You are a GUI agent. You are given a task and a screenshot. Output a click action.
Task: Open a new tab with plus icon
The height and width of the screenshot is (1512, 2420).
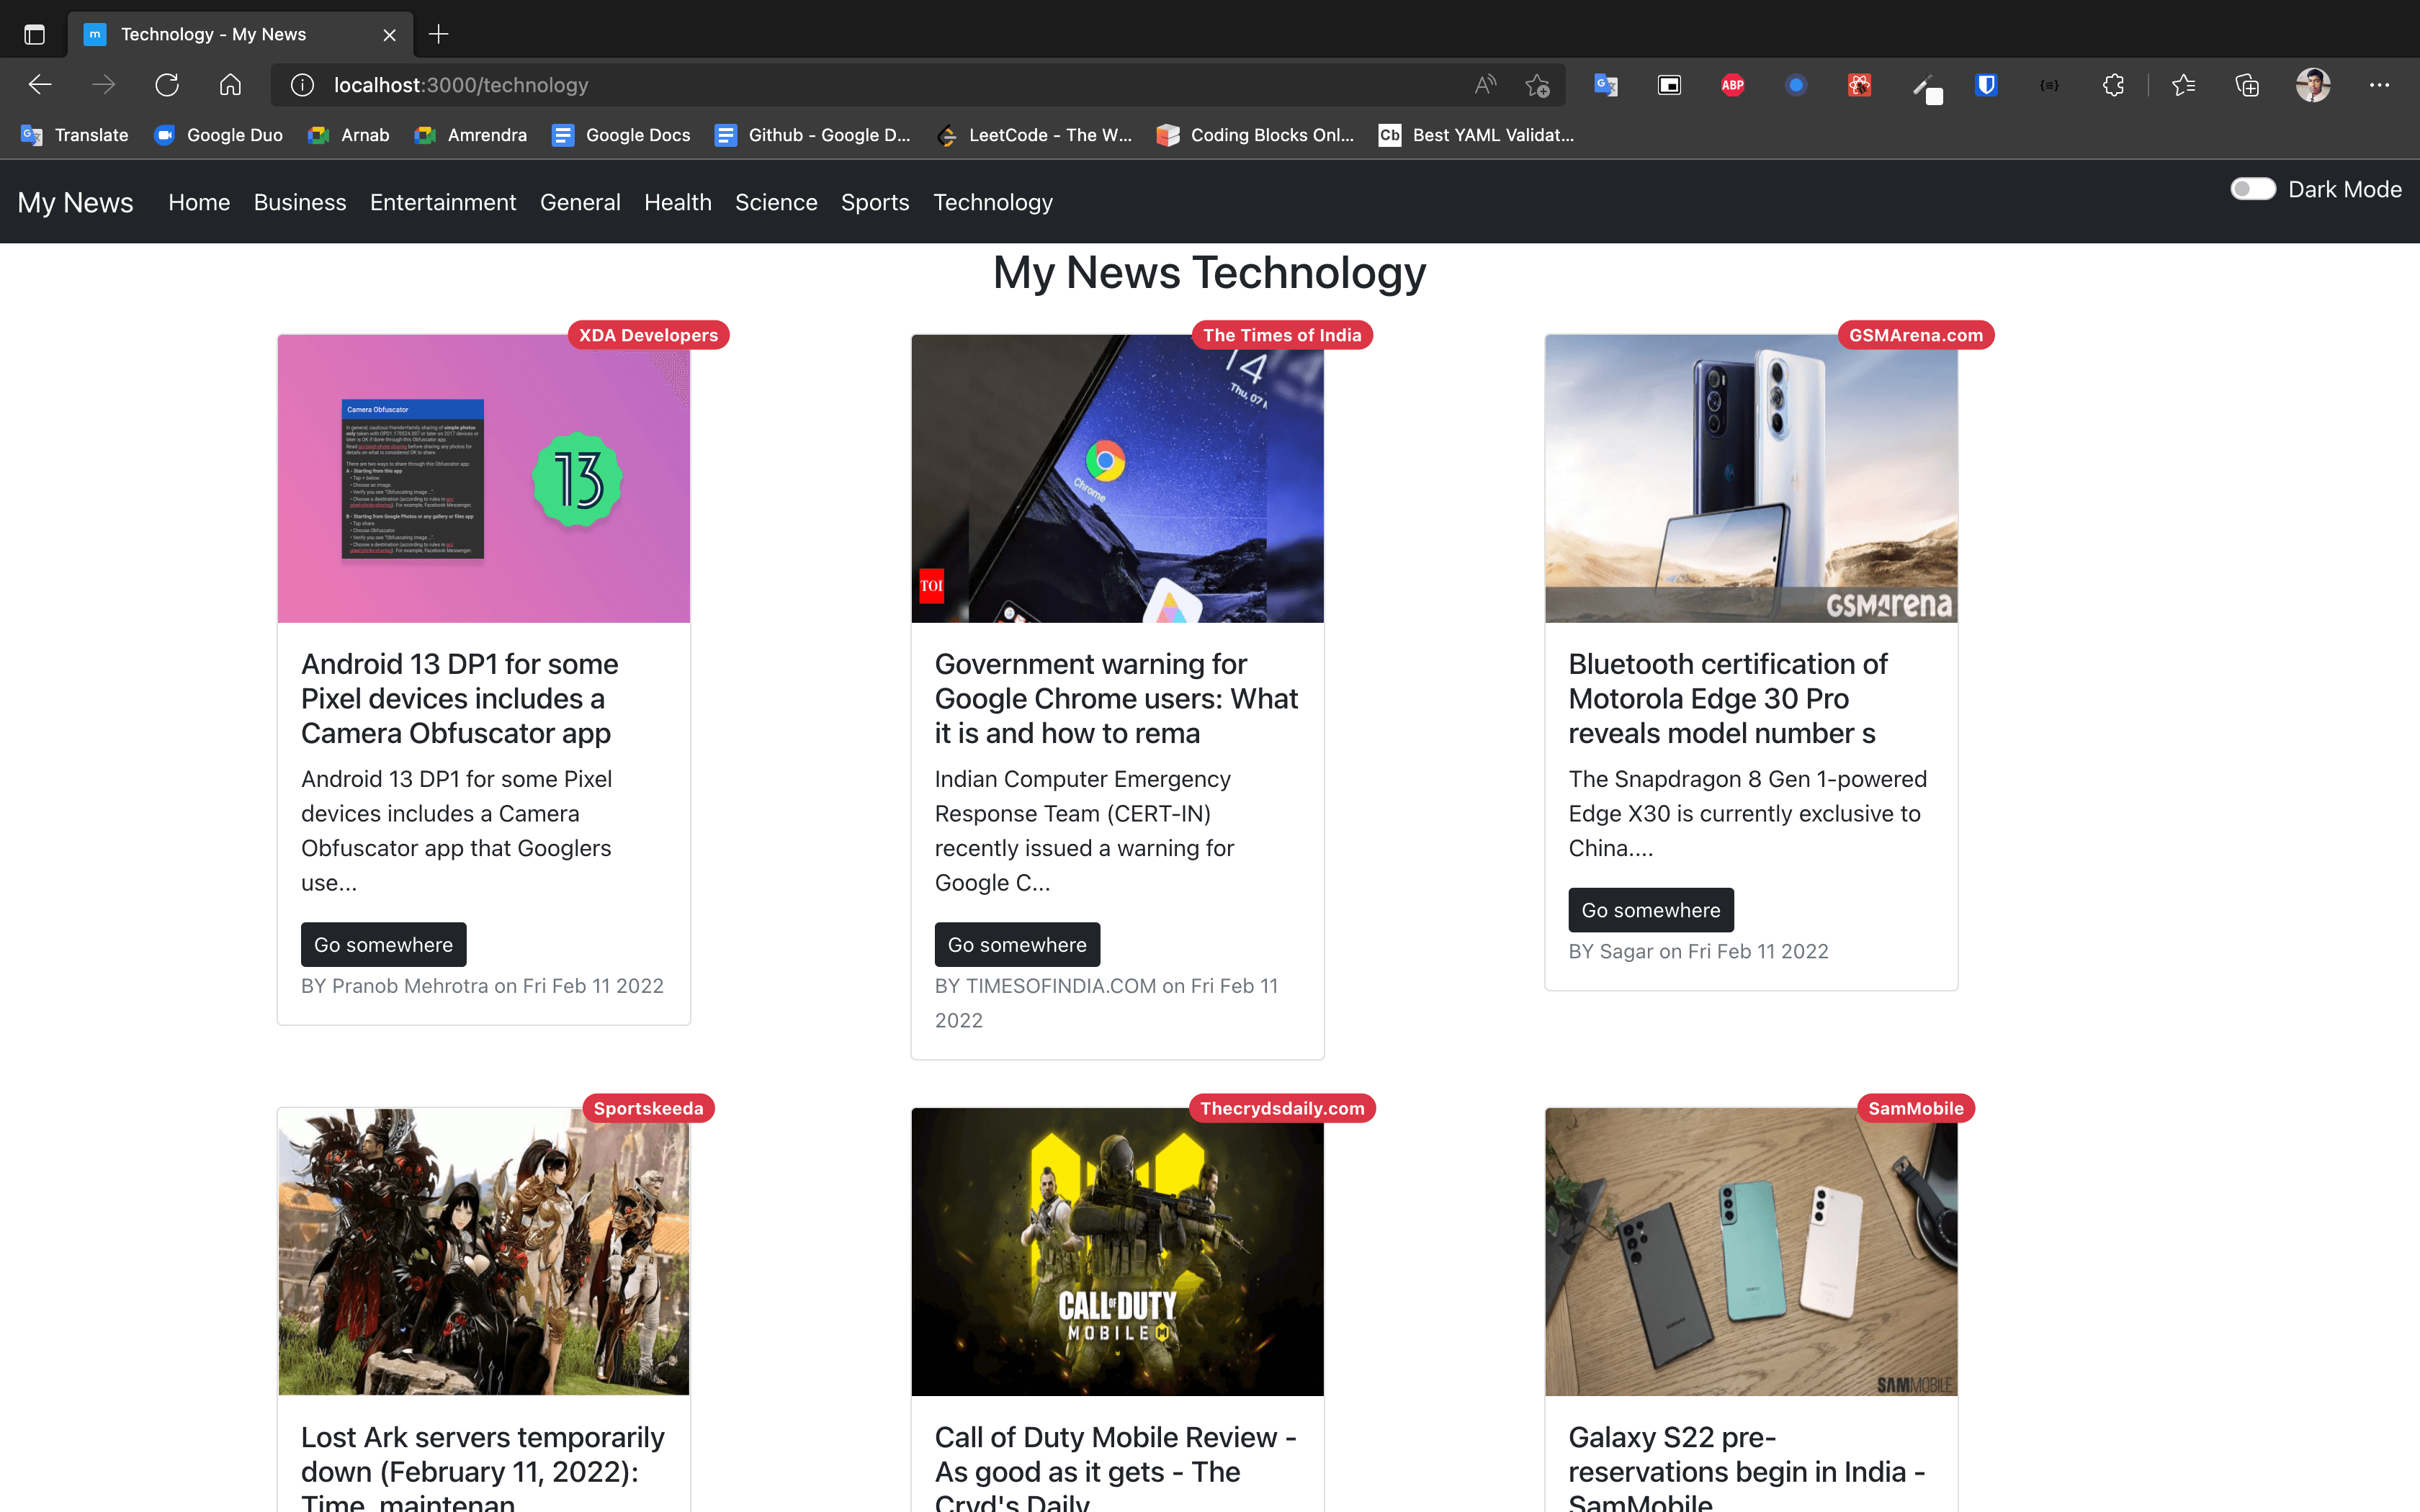click(438, 34)
